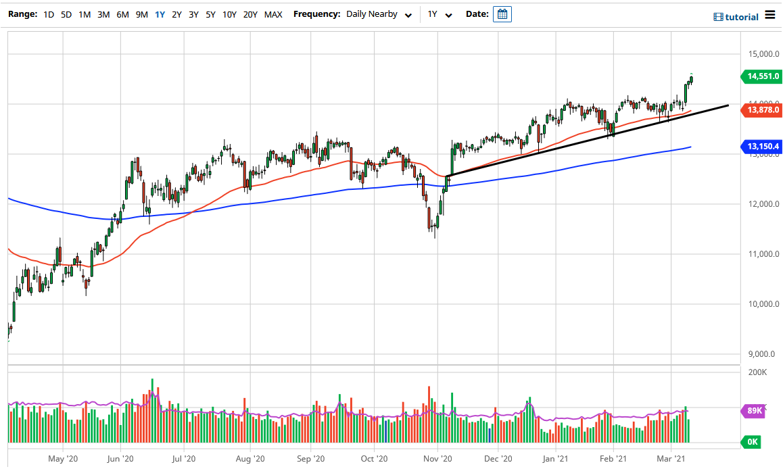Image resolution: width=783 pixels, height=469 pixels.
Task: Click the 2Y range link
Action: click(176, 14)
